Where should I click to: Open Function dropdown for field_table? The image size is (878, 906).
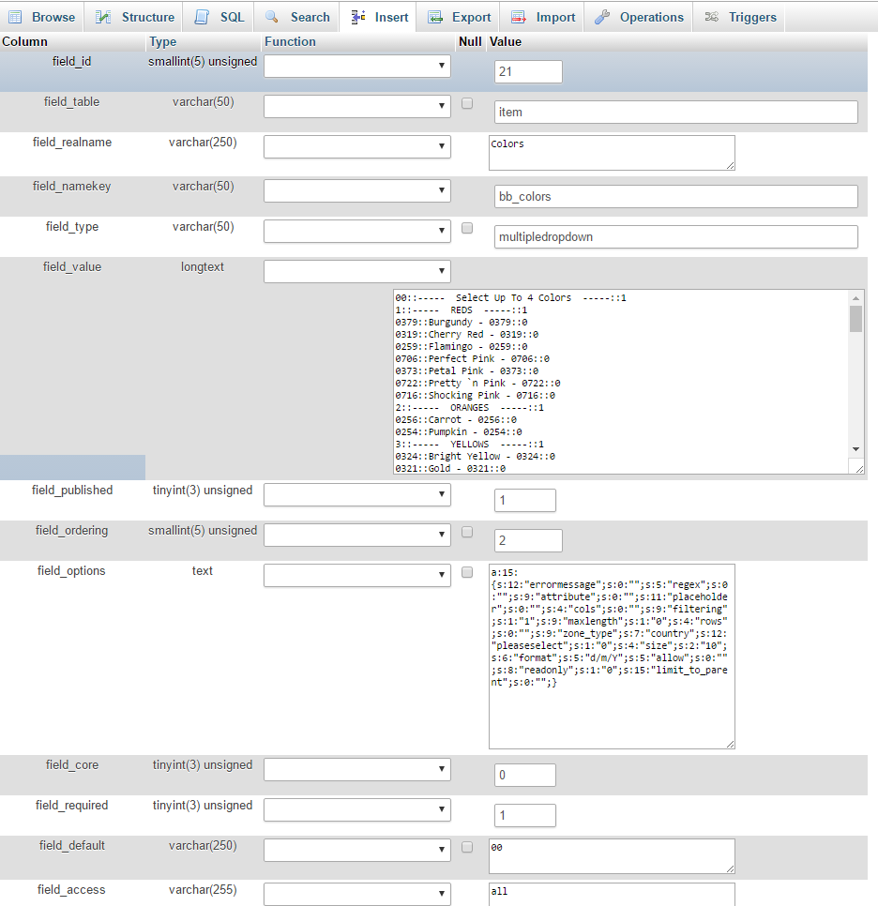tap(357, 106)
